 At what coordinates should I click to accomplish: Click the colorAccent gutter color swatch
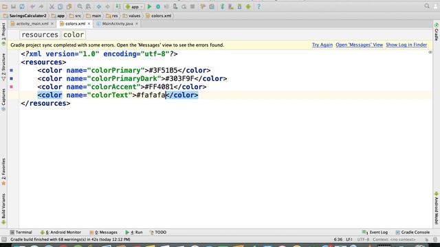tap(12, 87)
